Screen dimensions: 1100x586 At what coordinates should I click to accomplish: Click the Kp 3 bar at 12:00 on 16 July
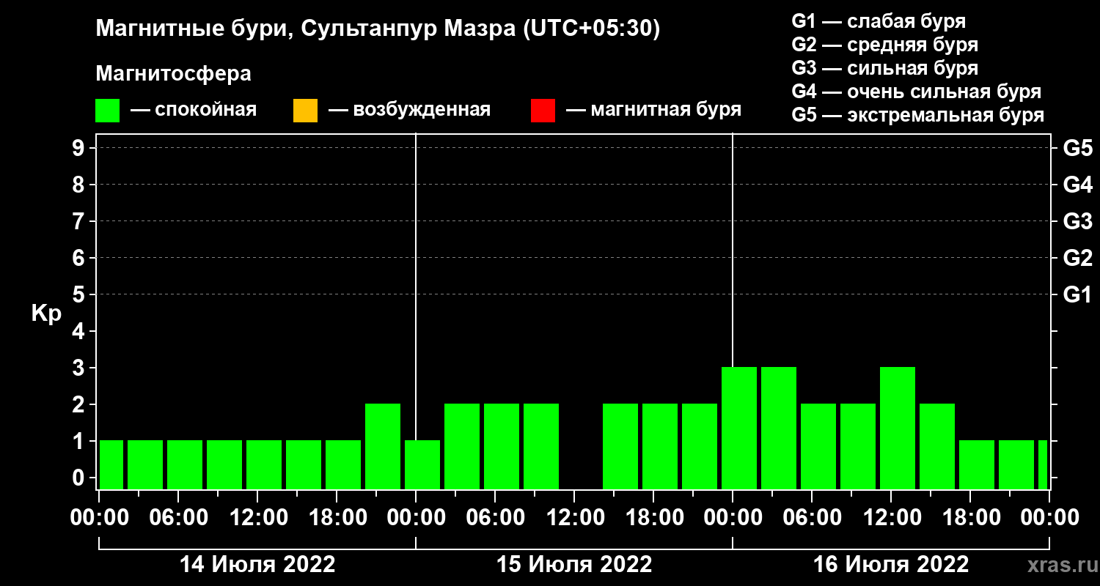(898, 428)
